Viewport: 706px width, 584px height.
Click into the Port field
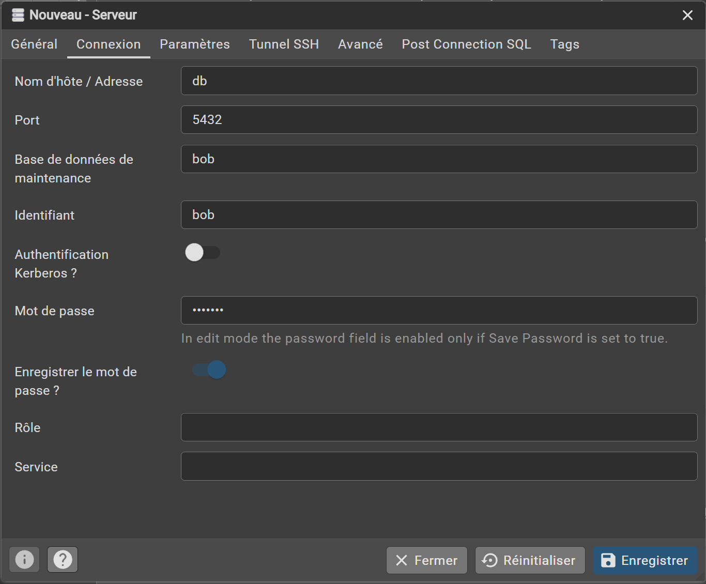click(439, 120)
